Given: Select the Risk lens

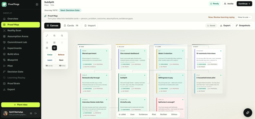Looking at the screenshot, I should click(x=154, y=115).
